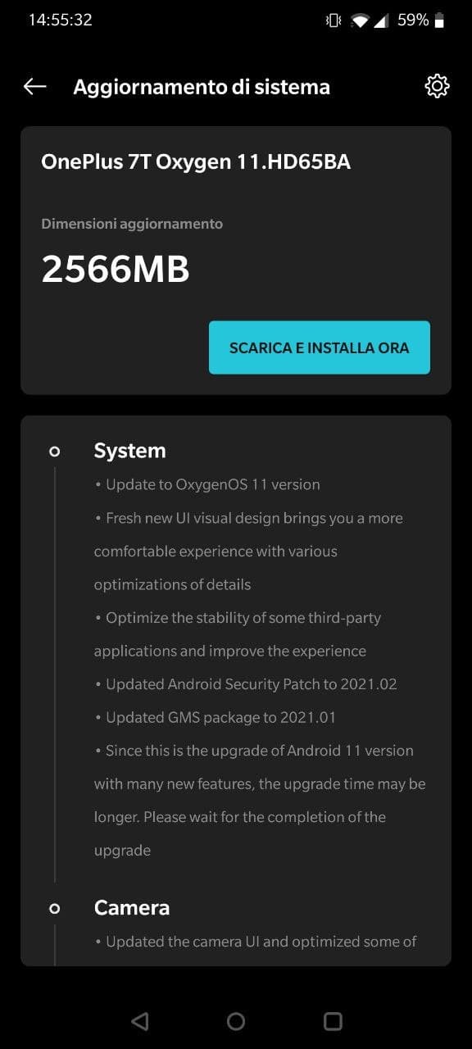Tap the clock showing 14:55:32
Image resolution: width=472 pixels, height=1049 pixels.
point(60,20)
